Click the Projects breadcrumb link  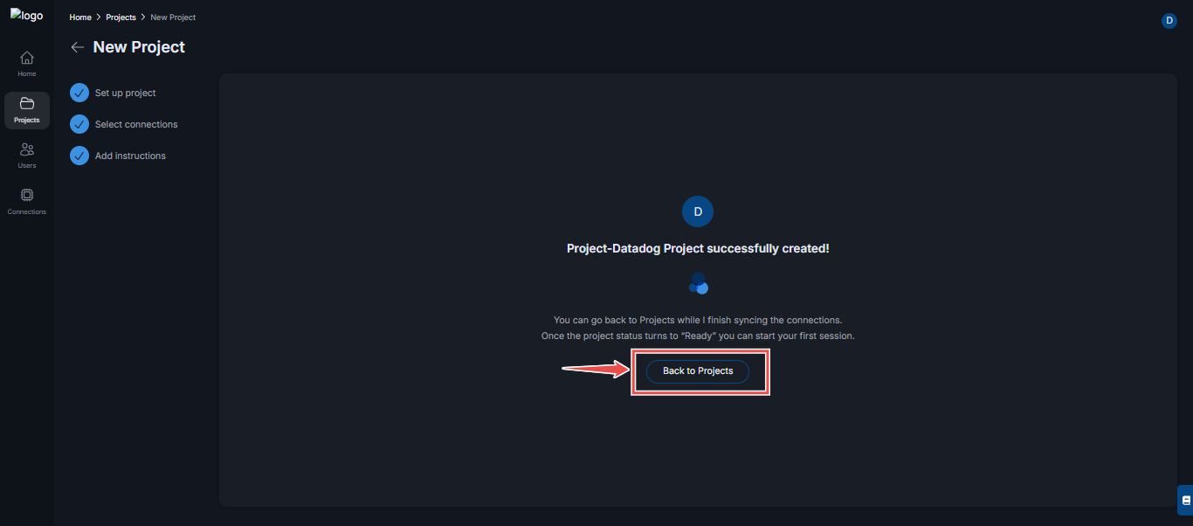pyautogui.click(x=121, y=17)
